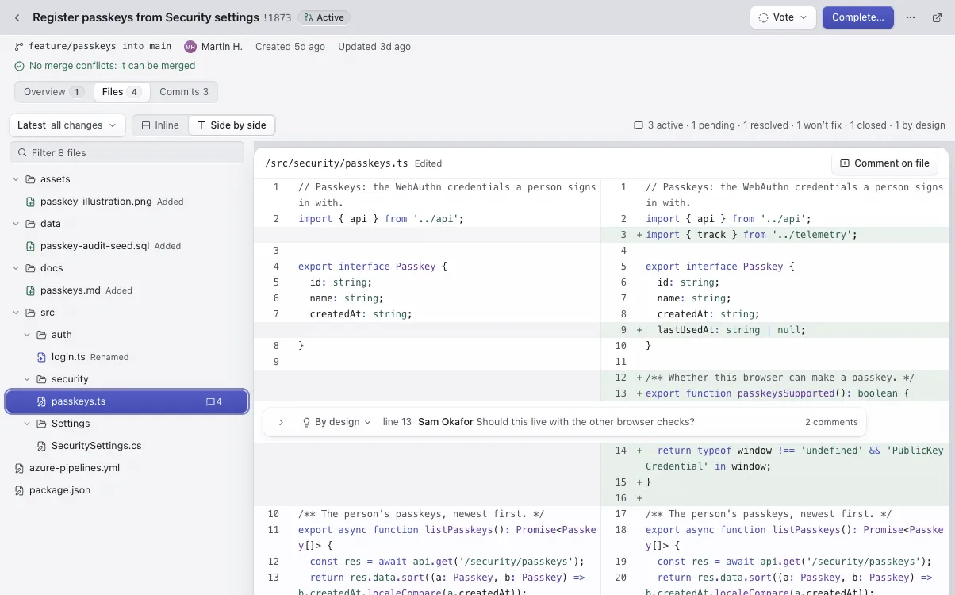Click the Filter 8 files search field
Image resolution: width=955 pixels, height=595 pixels.
coord(127,153)
